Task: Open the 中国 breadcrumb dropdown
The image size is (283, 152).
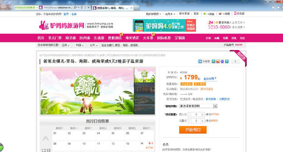Action: (80, 45)
